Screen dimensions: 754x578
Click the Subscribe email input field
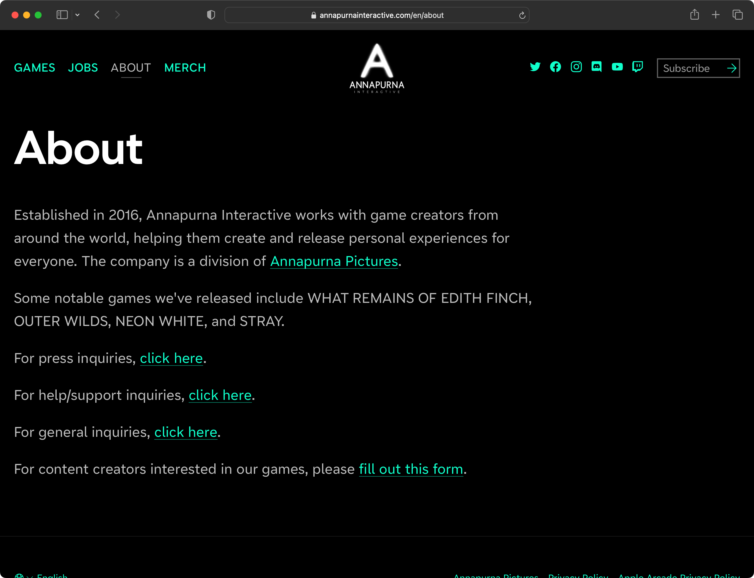(x=690, y=68)
